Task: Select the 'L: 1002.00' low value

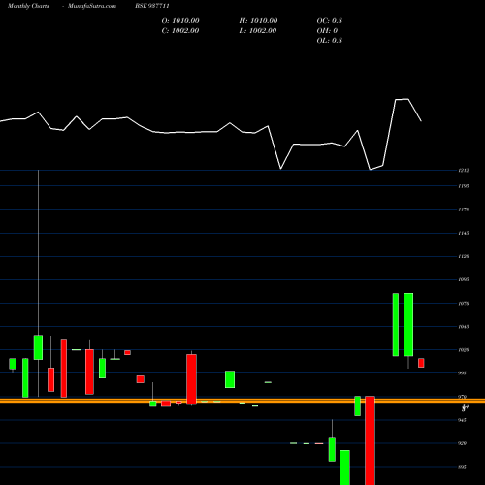Action: pyautogui.click(x=258, y=31)
